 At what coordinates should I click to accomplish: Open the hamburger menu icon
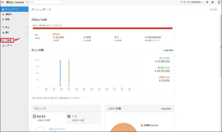click(2, 2)
